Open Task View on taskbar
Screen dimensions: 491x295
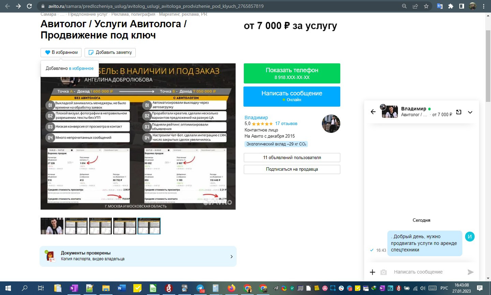[x=41, y=288]
